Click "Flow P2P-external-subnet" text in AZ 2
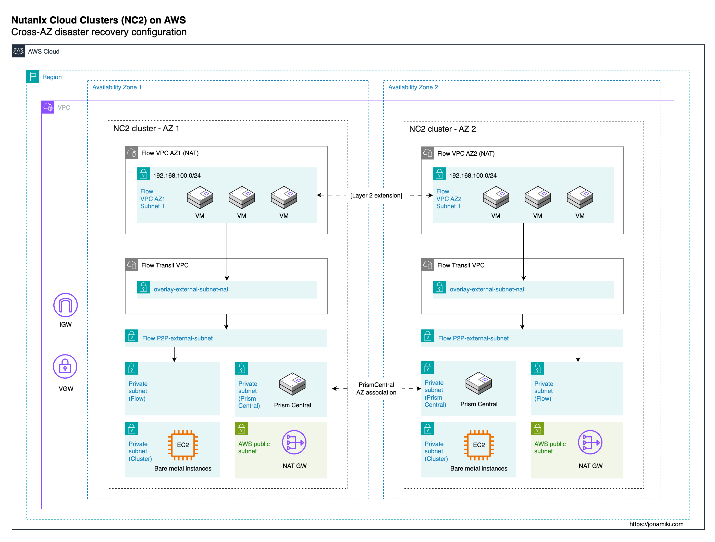Screen dimensions: 715x542 coord(473,338)
